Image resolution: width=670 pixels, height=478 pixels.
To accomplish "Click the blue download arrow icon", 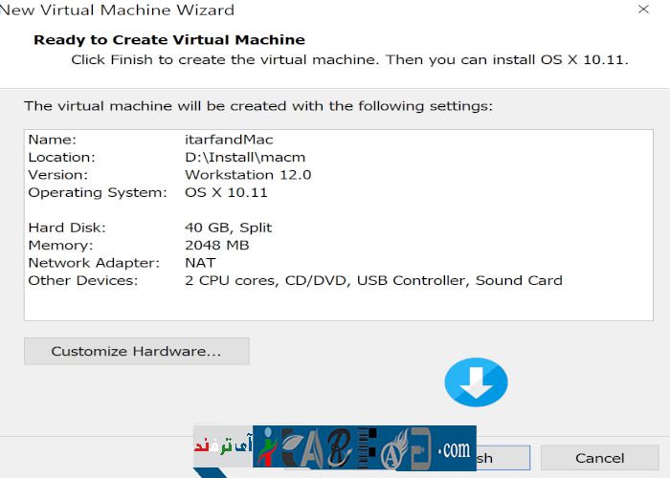I will (x=476, y=383).
